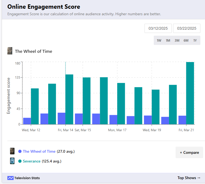Choose the 1Y time range
This screenshot has height=184, width=205.
[x=195, y=41]
